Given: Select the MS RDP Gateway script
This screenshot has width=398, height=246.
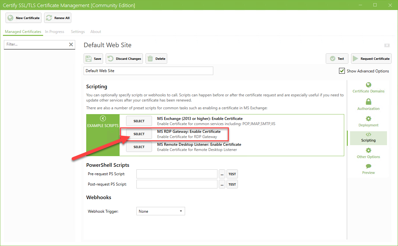Looking at the screenshot, I should [x=139, y=134].
